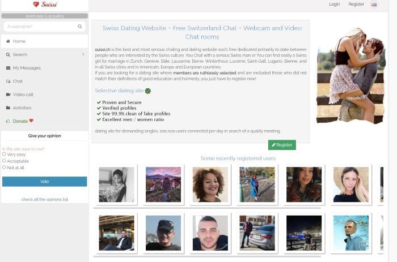The height and width of the screenshot is (262, 397).
Task: Click the horizontal scrollbar under female users row
Action: pyautogui.click(x=207, y=208)
